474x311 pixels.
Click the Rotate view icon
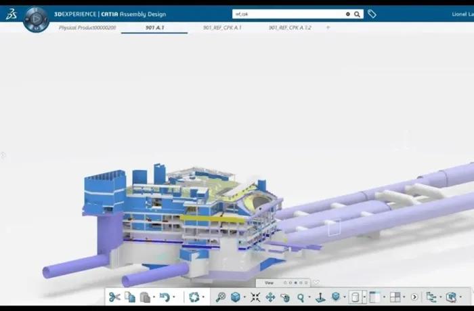click(285, 297)
